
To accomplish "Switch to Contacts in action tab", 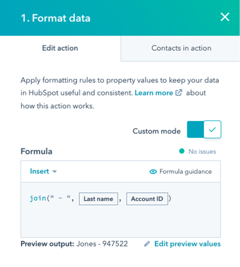I will click(x=181, y=48).
